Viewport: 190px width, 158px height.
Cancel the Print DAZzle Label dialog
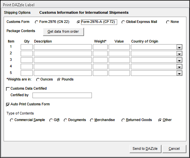click(x=174, y=149)
